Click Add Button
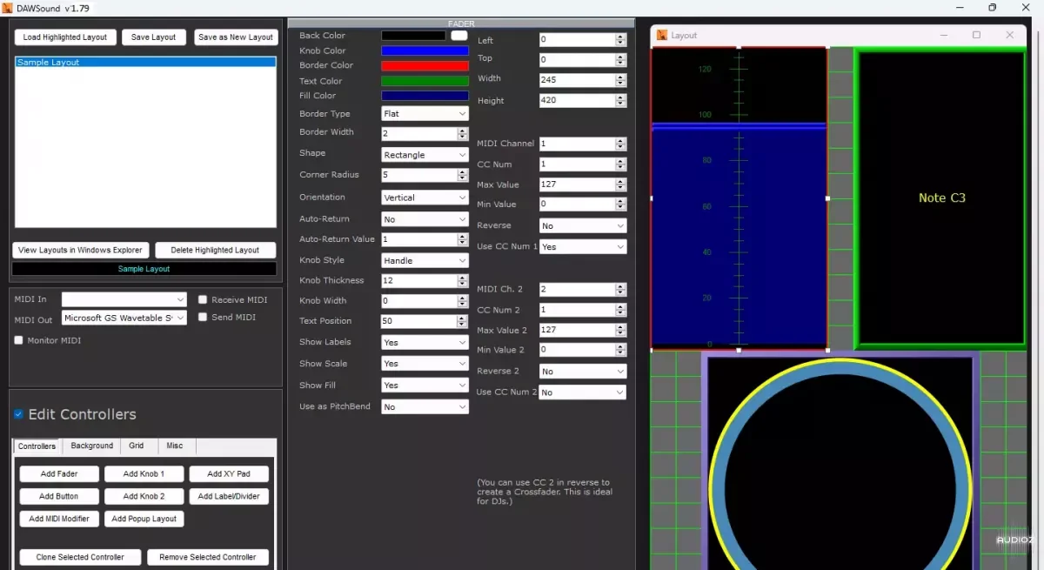Viewport: 1044px width, 570px height. [59, 496]
